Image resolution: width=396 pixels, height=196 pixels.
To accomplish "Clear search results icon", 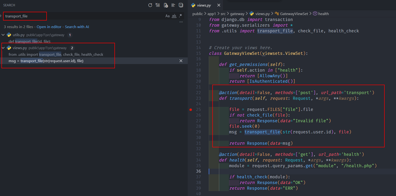I will (158, 5).
